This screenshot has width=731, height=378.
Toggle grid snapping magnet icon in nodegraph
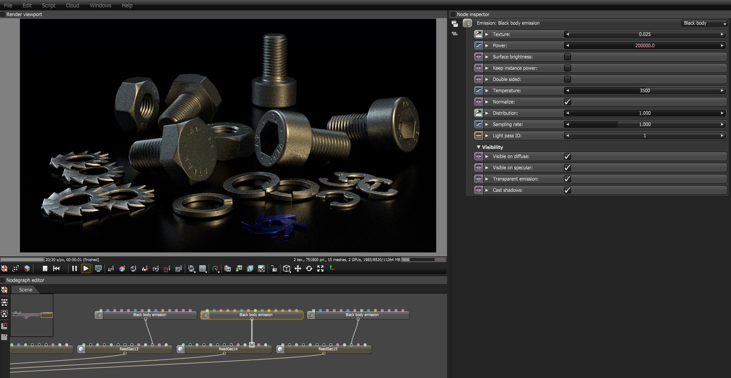[x=4, y=326]
